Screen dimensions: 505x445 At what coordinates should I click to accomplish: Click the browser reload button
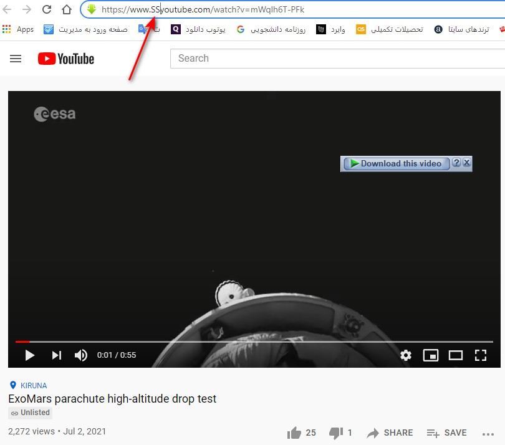click(47, 9)
